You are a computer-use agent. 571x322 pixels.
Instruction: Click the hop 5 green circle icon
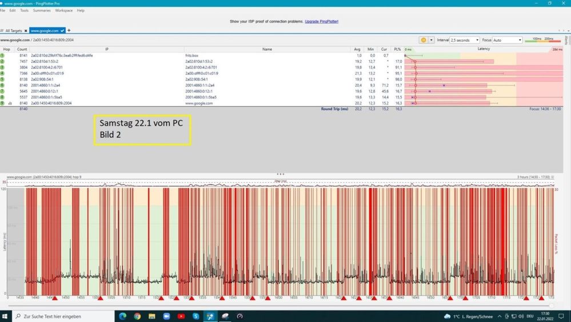[2, 79]
